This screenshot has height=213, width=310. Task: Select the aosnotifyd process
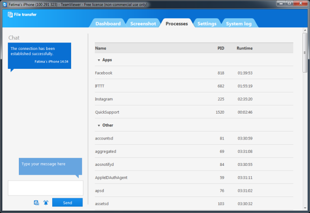point(194,164)
